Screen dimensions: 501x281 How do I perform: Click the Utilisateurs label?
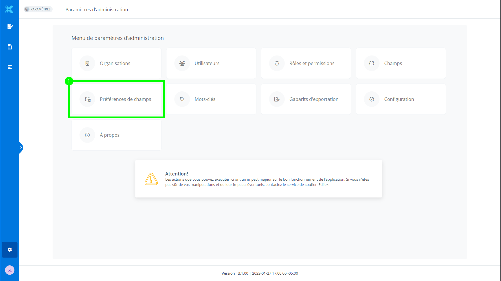click(x=207, y=63)
